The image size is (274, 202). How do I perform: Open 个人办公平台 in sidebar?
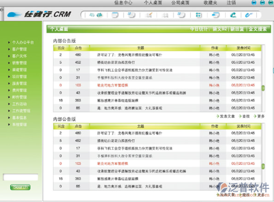tap(22, 42)
